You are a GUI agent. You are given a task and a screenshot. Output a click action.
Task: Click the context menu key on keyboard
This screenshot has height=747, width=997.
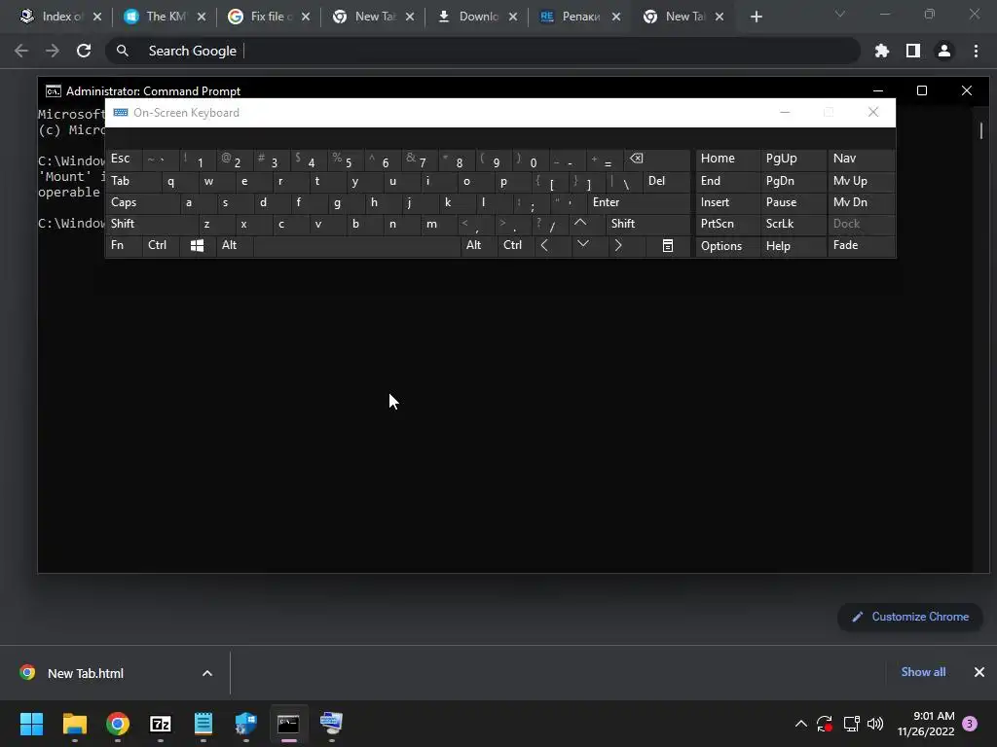point(668,246)
